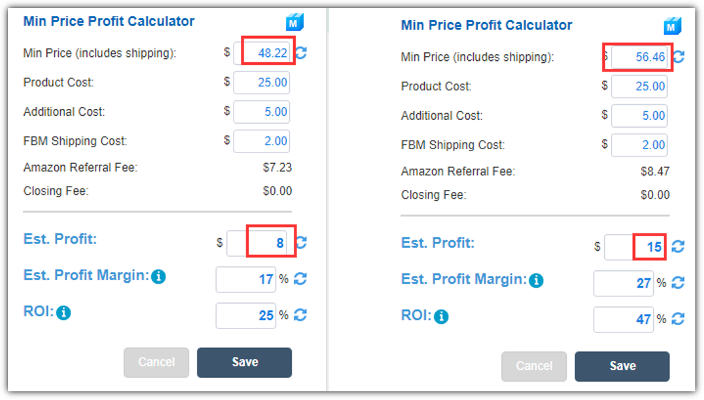704x400 pixels.
Task: Click refresh icon beside 48.22 Min Price
Action: 301,53
